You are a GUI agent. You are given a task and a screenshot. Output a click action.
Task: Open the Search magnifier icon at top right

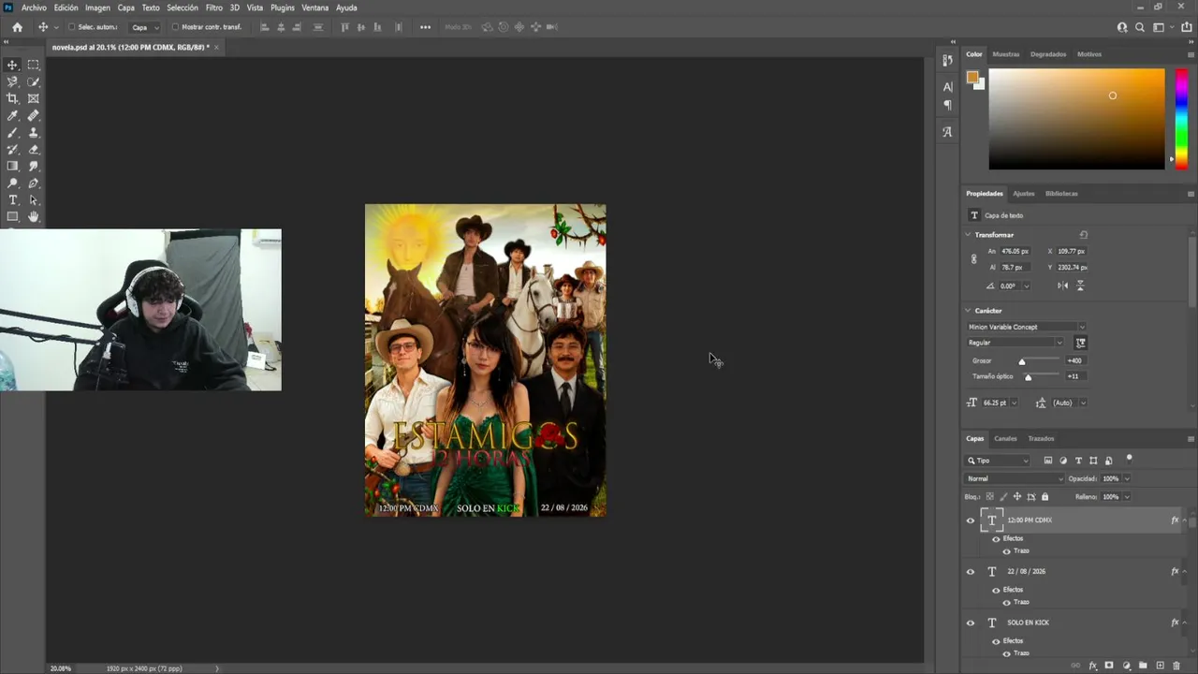(1140, 27)
